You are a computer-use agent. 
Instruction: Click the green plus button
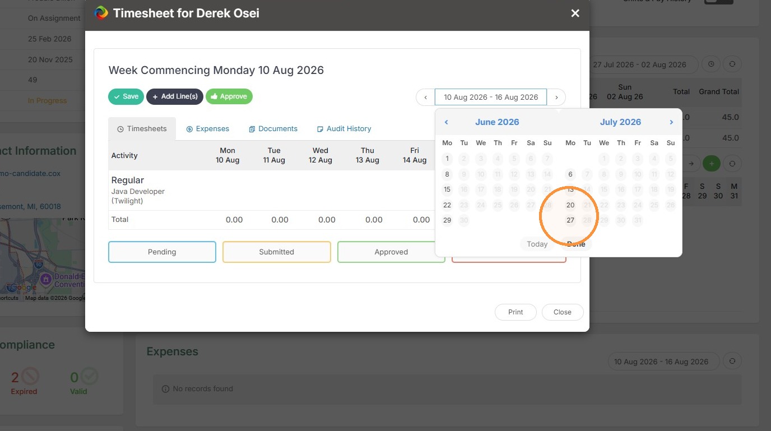[x=712, y=164]
